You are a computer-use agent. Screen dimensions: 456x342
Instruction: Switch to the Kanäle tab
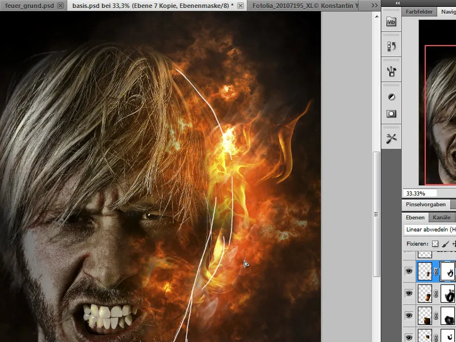tap(441, 218)
